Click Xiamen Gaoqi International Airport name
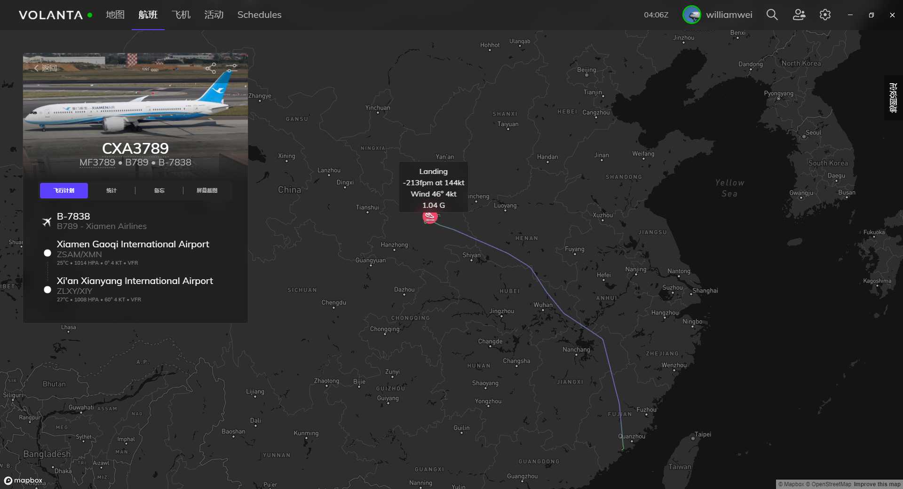 (x=133, y=244)
